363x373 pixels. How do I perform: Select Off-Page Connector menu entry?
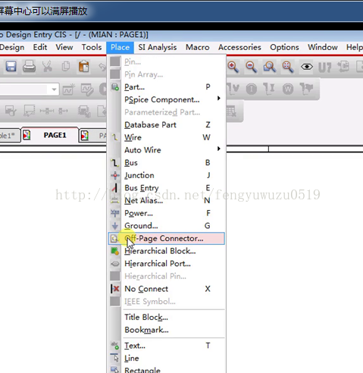click(x=166, y=238)
